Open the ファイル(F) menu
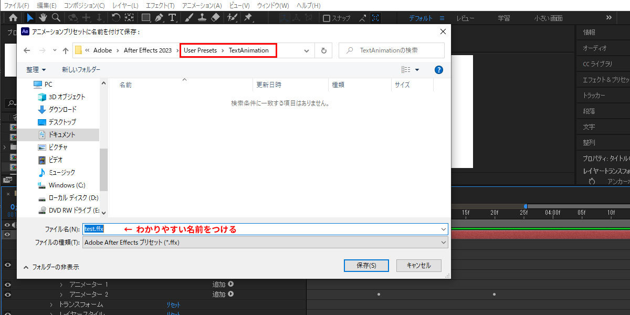 click(x=17, y=5)
